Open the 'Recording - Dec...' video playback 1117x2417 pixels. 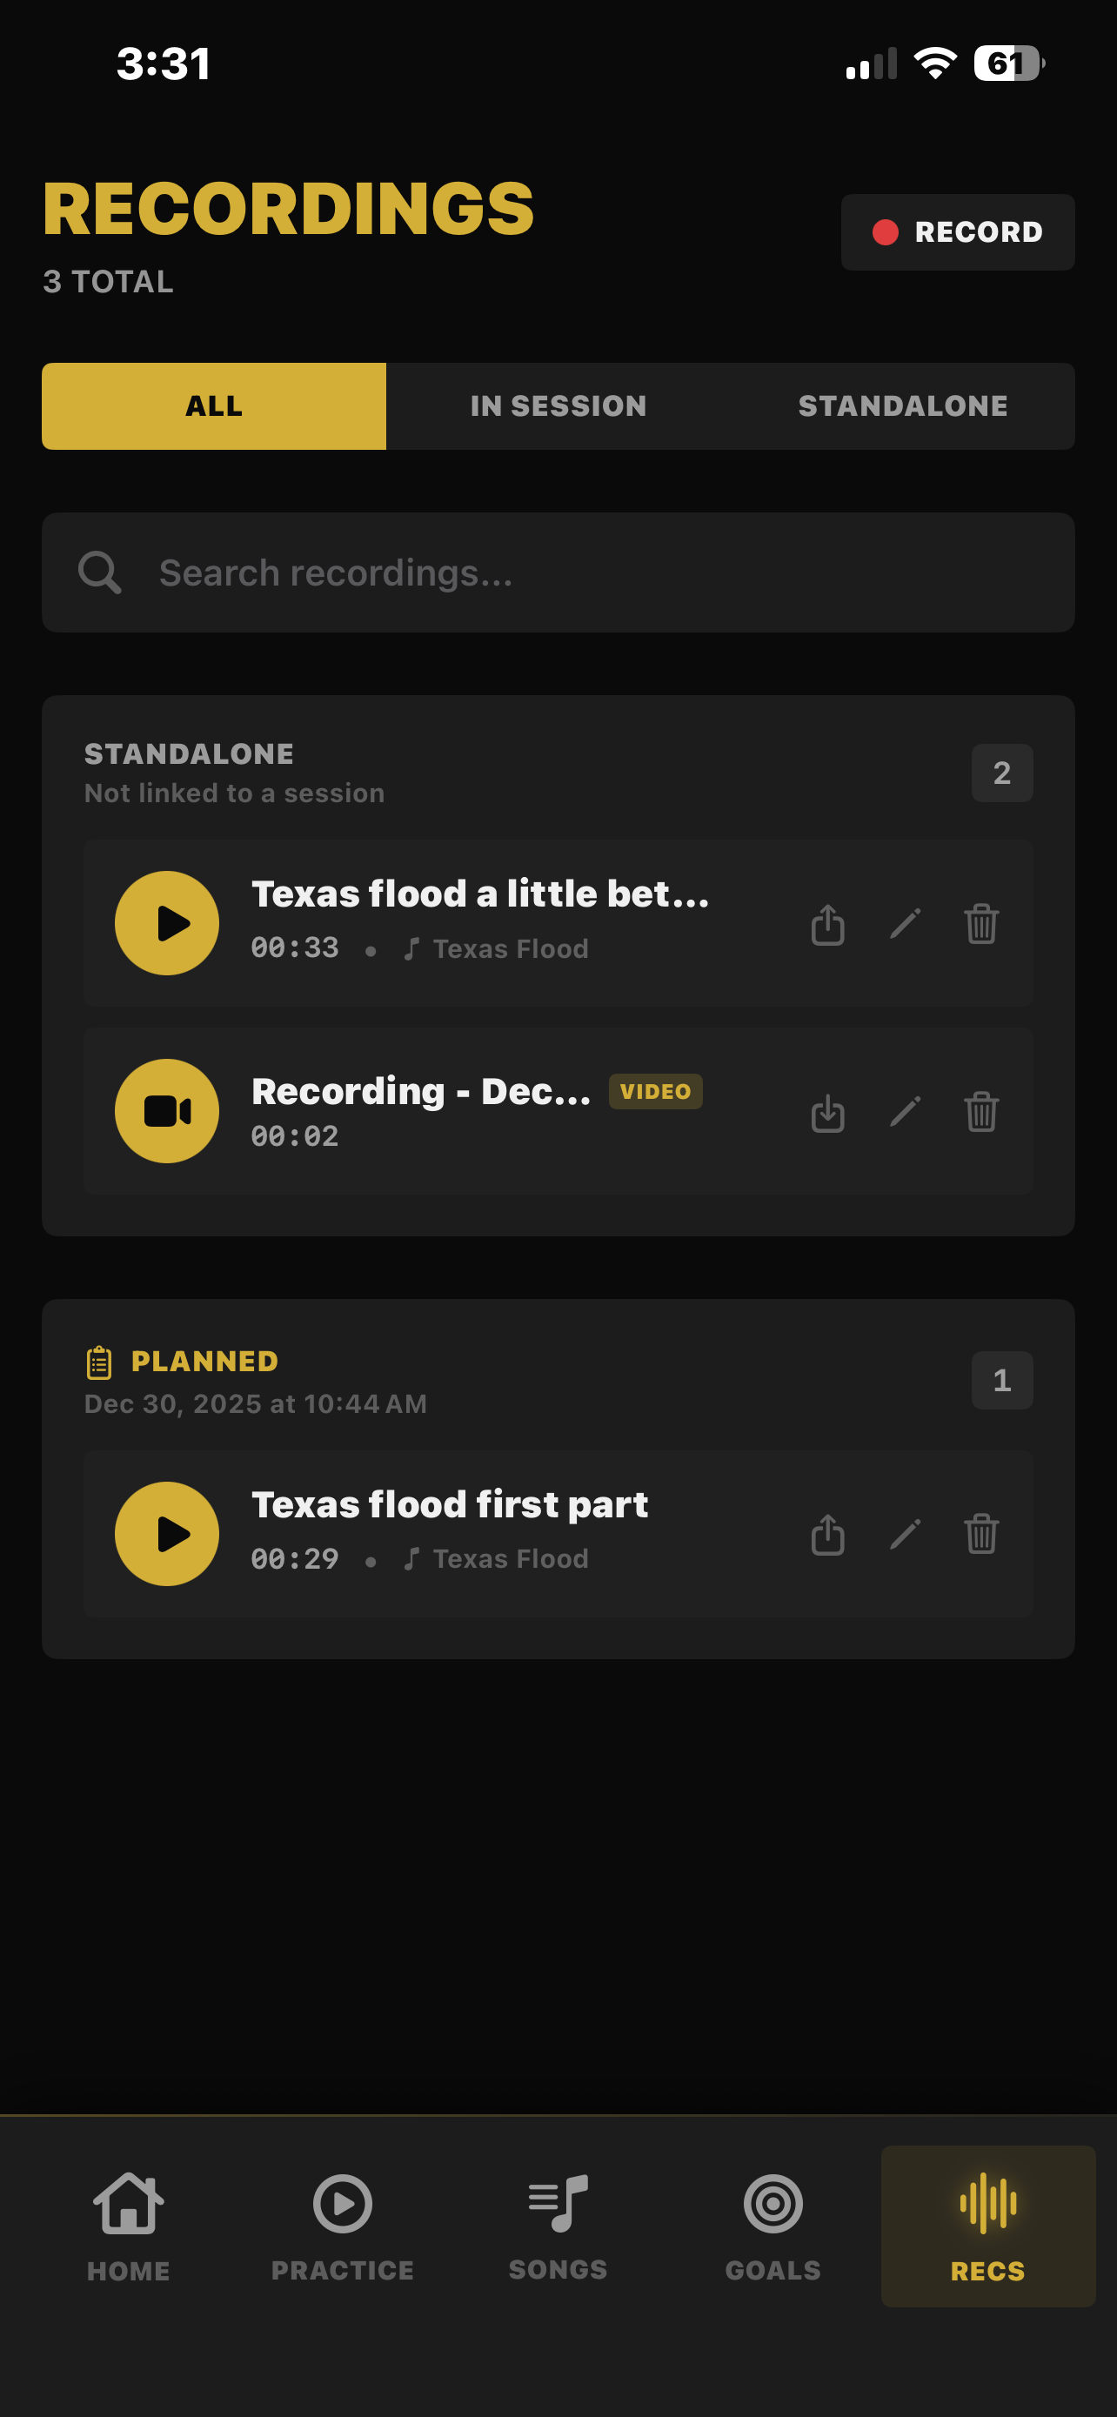tap(167, 1111)
